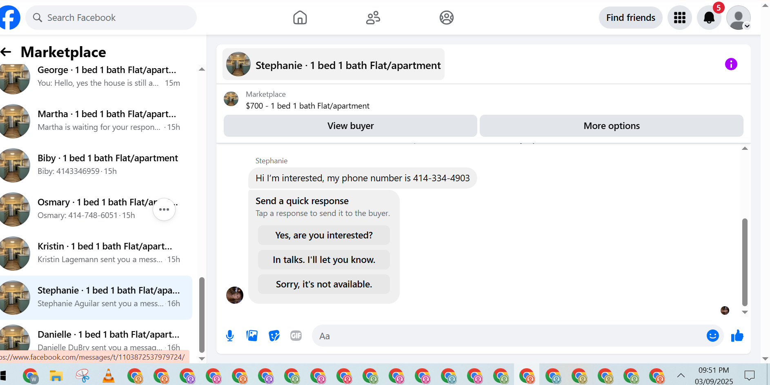Image resolution: width=770 pixels, height=385 pixels.
Task: Choose a sticker from the sticker icon
Action: point(274,336)
